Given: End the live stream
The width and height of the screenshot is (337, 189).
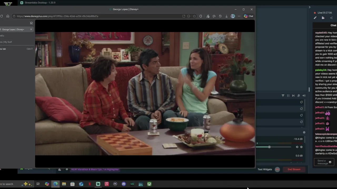Looking at the screenshot, I should coord(294,169).
